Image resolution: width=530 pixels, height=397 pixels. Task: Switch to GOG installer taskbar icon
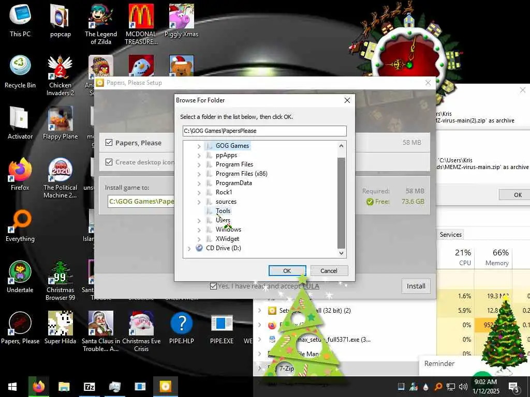[x=165, y=387]
